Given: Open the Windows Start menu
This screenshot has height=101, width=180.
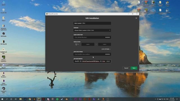Looking at the screenshot, I should pyautogui.click(x=2, y=99).
